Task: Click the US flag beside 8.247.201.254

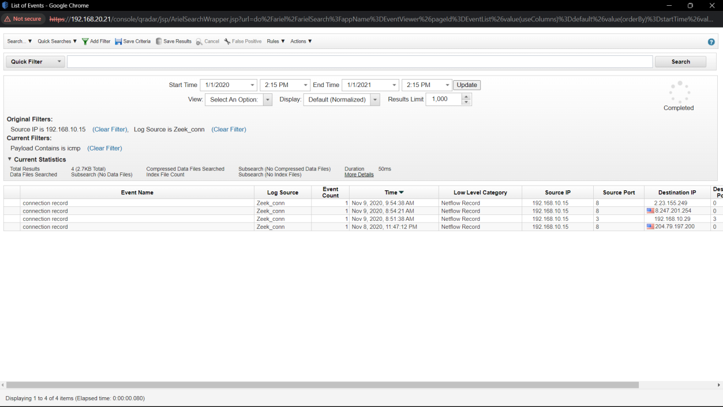Action: click(650, 211)
